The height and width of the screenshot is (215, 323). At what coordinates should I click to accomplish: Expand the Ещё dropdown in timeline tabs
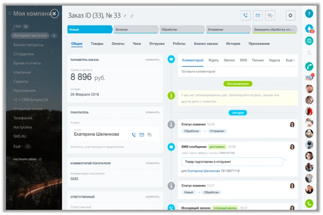pos(290,60)
